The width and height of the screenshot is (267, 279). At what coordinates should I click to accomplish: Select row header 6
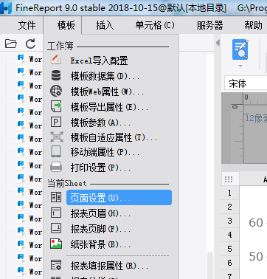230,263
